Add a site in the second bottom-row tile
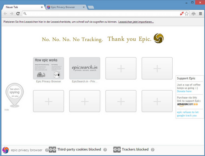205x156 pixels. click(85, 101)
